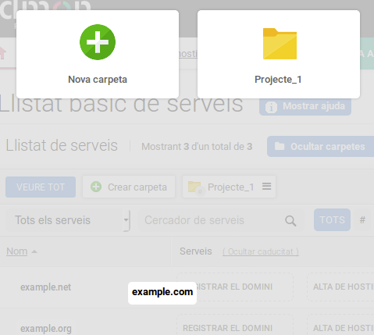This screenshot has width=374, height=335.
Task: Sort the list by Nom column
Action: click(17, 251)
